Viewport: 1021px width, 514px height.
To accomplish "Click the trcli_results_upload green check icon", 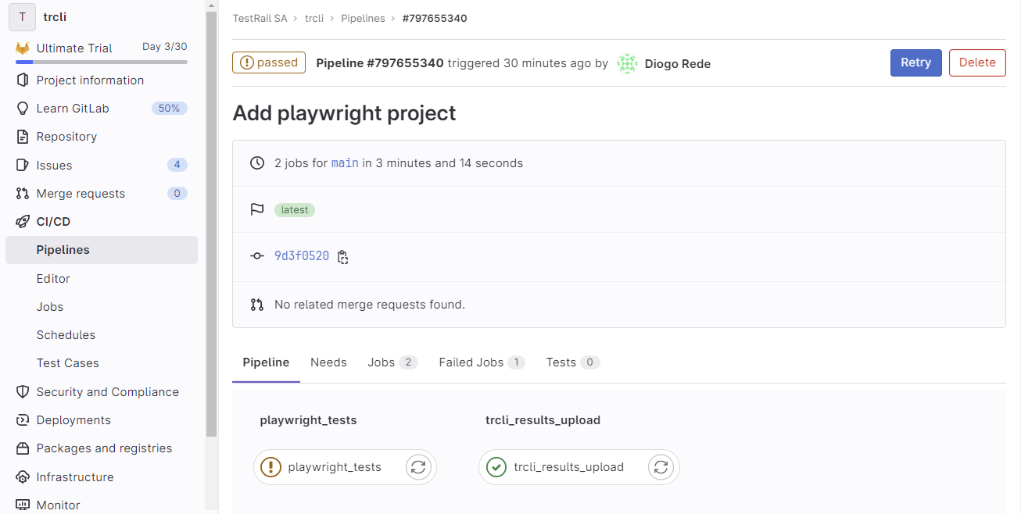I will click(496, 467).
